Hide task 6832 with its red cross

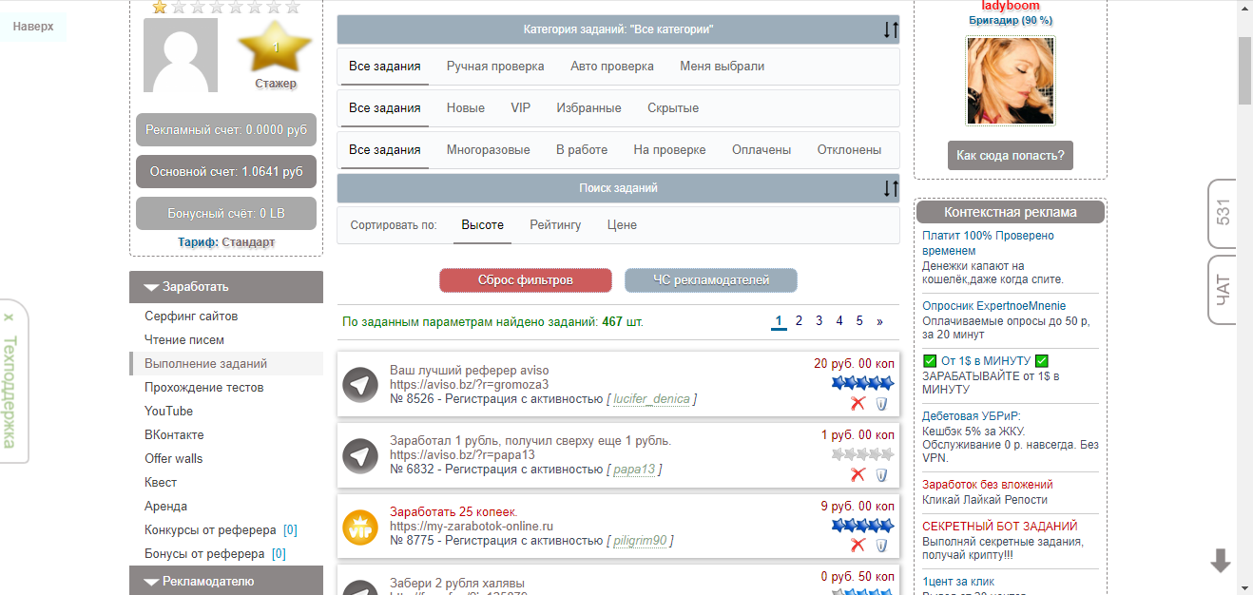(858, 474)
